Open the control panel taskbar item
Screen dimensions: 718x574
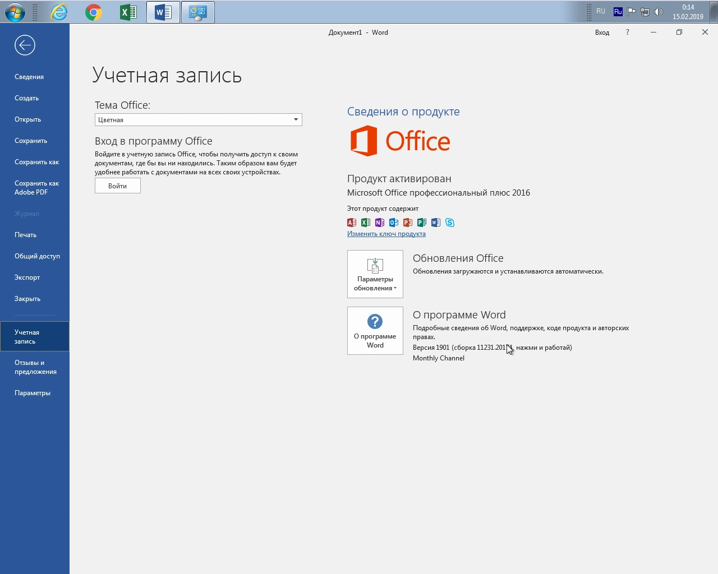(x=198, y=12)
